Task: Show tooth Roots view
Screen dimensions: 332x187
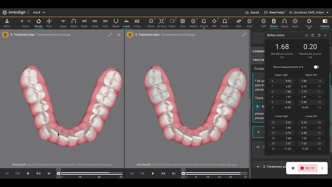Action: coord(151,23)
